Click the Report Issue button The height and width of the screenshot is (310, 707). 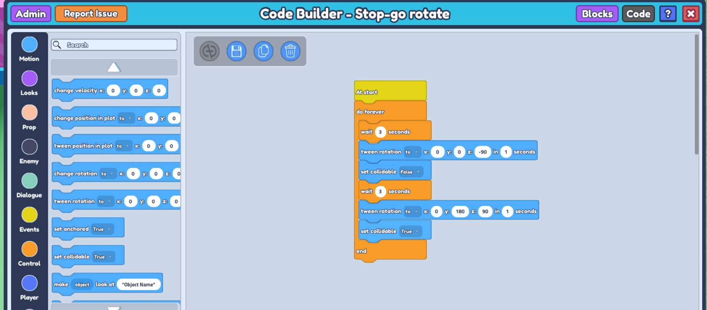click(91, 14)
